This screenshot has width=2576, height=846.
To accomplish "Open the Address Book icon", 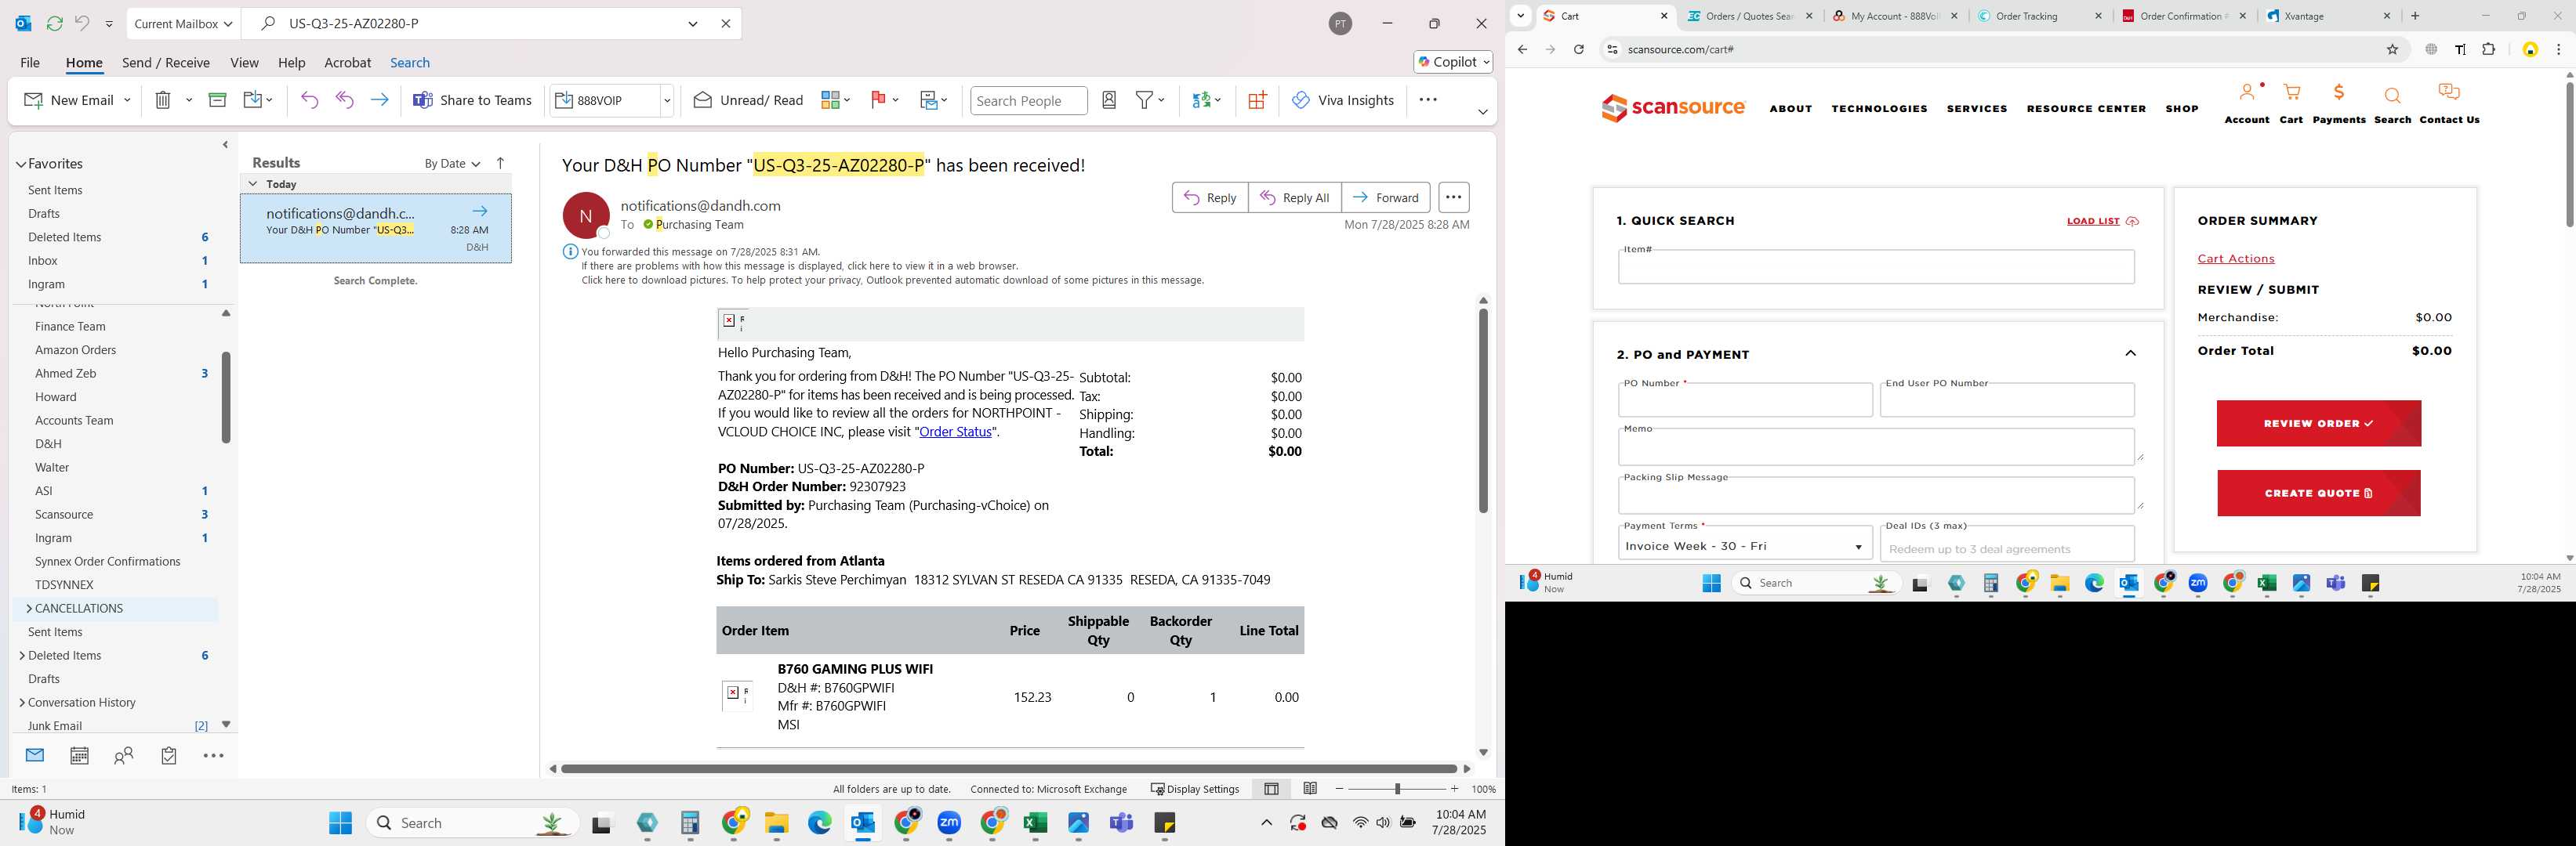I will click(1109, 100).
